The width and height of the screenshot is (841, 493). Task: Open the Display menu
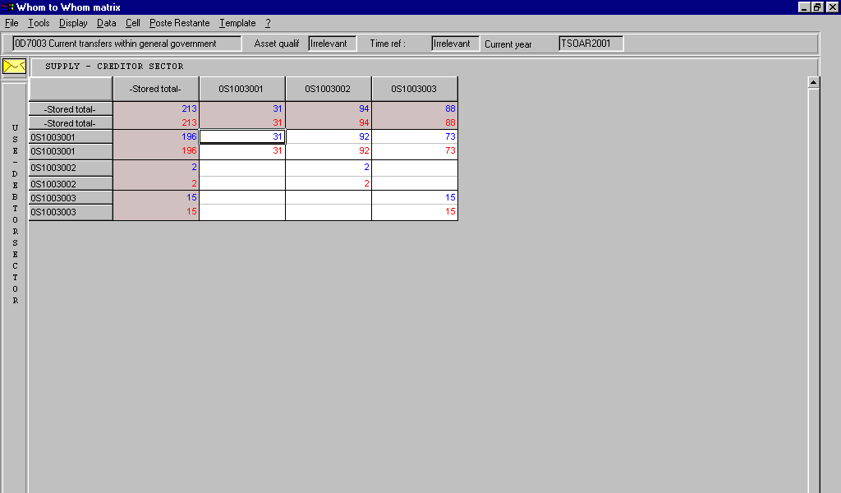(73, 23)
